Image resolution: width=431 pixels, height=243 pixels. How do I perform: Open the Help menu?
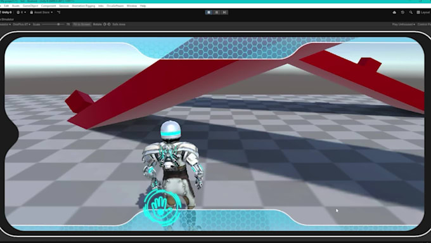click(x=143, y=6)
